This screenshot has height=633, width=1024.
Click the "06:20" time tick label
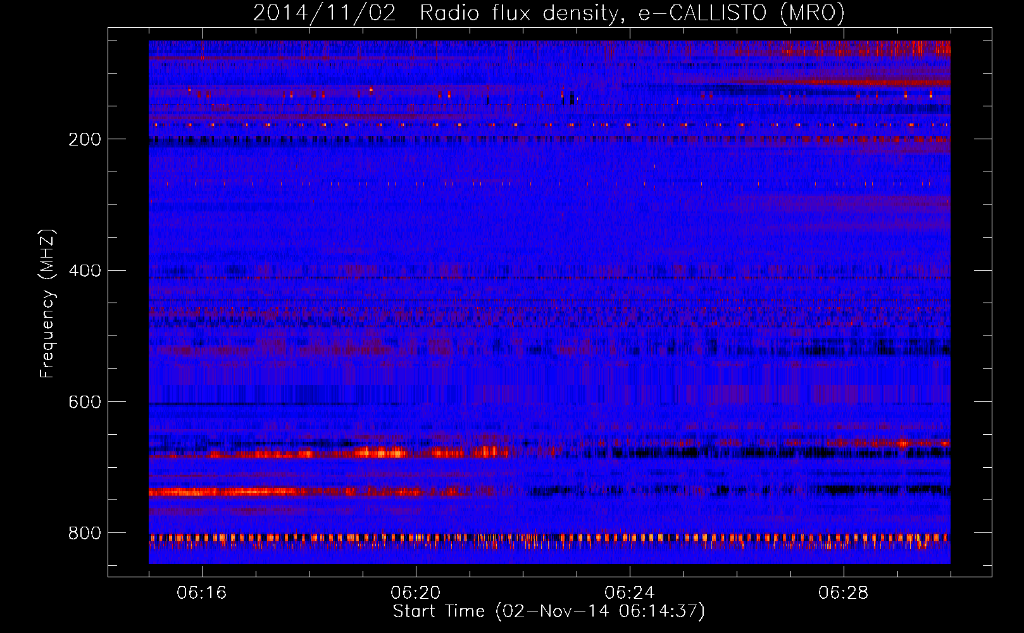point(416,592)
